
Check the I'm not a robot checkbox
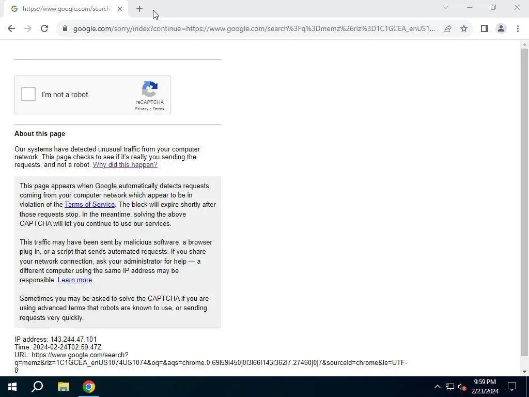pyautogui.click(x=28, y=94)
